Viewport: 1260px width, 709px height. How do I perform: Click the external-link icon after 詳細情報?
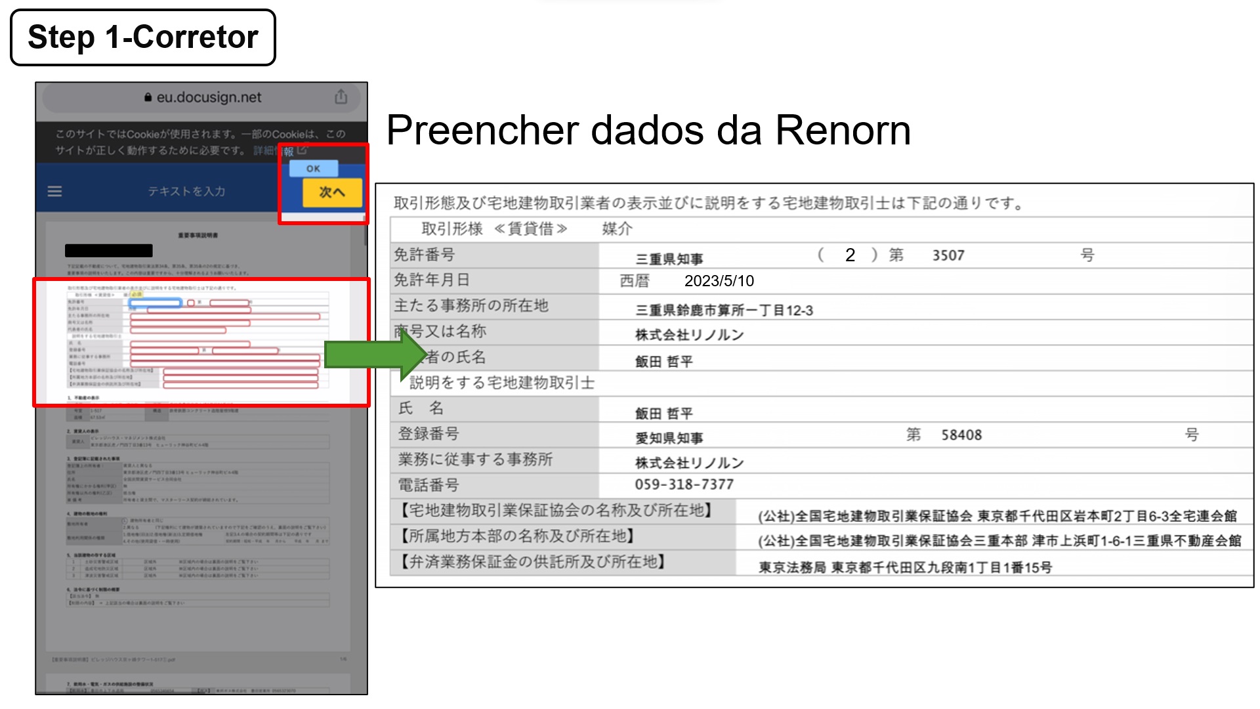point(302,150)
